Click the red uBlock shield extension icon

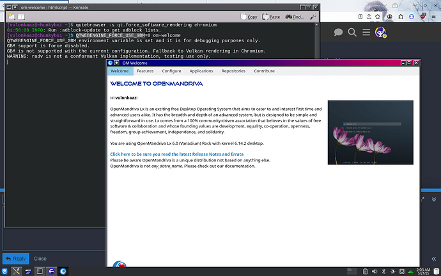point(422,17)
